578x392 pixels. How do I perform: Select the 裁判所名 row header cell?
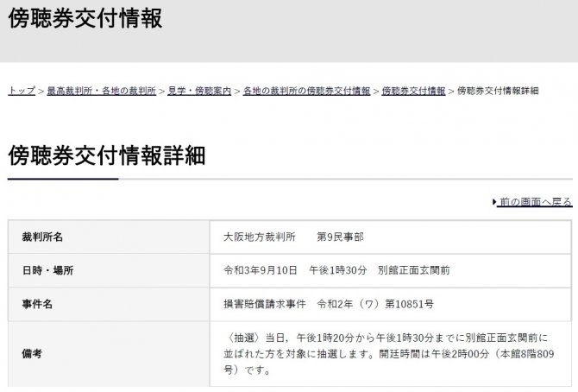[43, 237]
